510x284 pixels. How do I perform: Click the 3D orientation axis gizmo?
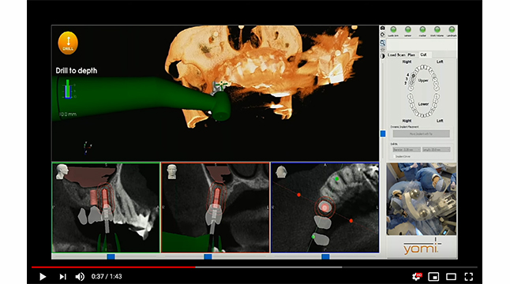click(x=87, y=148)
